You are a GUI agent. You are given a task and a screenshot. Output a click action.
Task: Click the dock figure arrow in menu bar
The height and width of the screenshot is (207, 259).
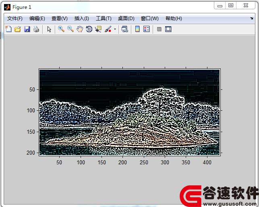pos(252,19)
